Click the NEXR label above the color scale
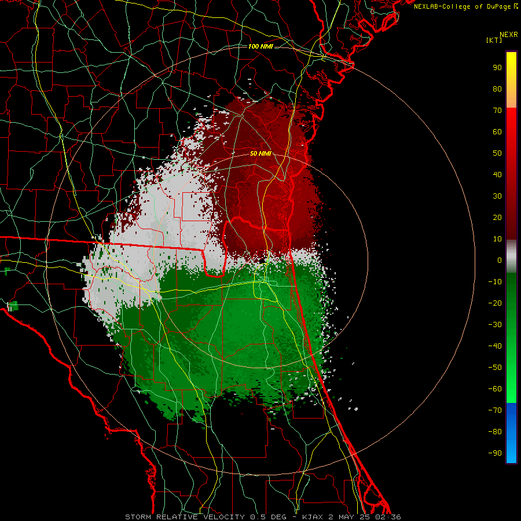 point(509,35)
